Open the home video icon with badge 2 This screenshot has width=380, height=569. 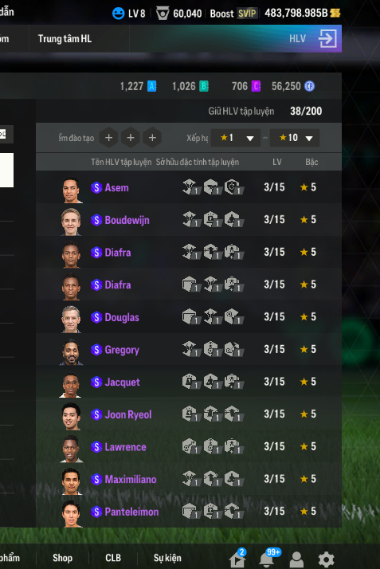(x=238, y=558)
